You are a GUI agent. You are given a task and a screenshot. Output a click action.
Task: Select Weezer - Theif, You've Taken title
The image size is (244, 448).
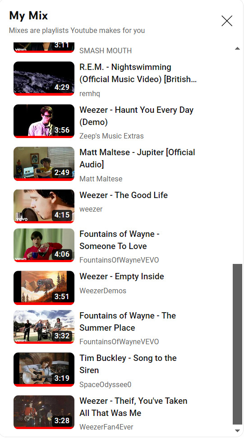click(134, 407)
